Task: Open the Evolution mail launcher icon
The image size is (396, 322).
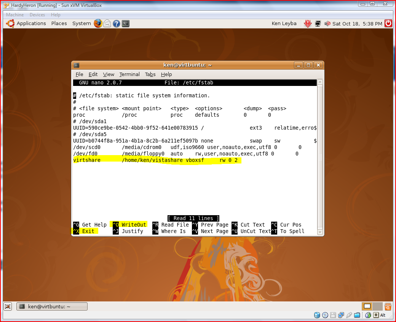Action: point(107,24)
